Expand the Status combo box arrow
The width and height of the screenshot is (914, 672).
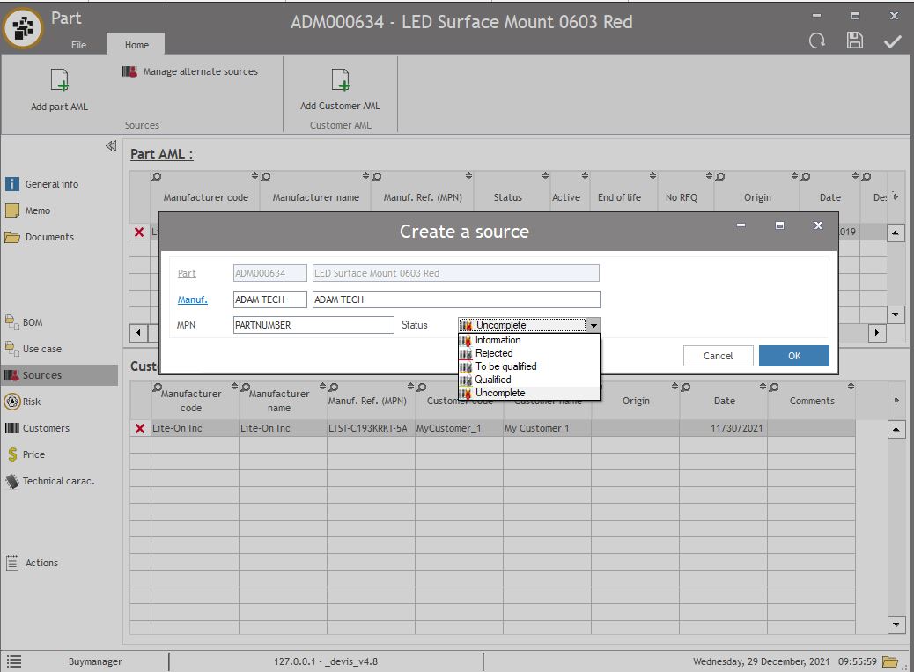593,325
